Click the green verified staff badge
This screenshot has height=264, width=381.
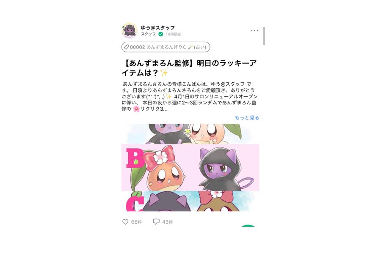coord(160,34)
